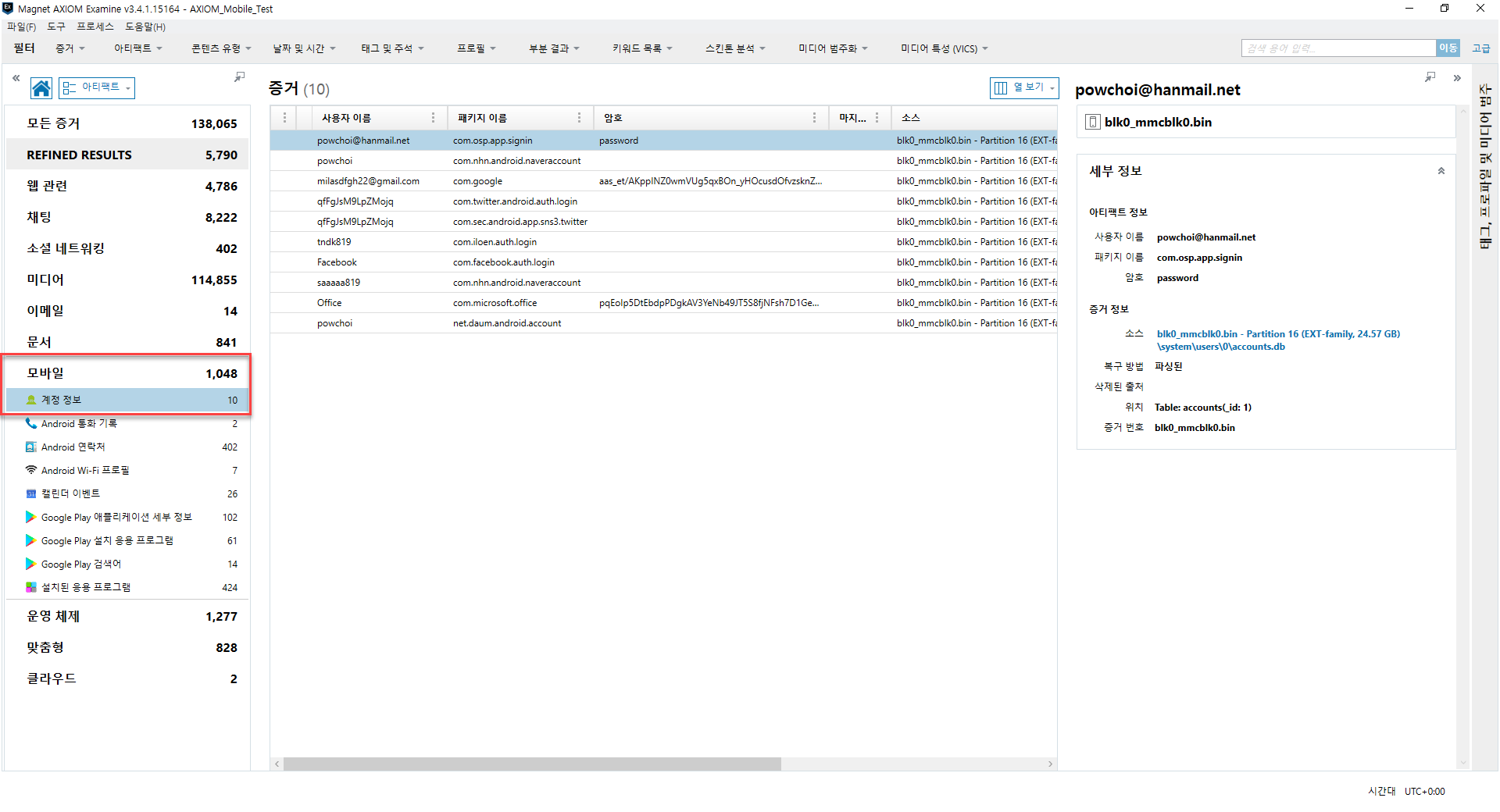Select 채팅 category
Viewport: 1500px width, 812px height.
(x=127, y=217)
